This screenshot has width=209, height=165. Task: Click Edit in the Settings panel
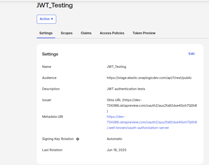(x=191, y=54)
